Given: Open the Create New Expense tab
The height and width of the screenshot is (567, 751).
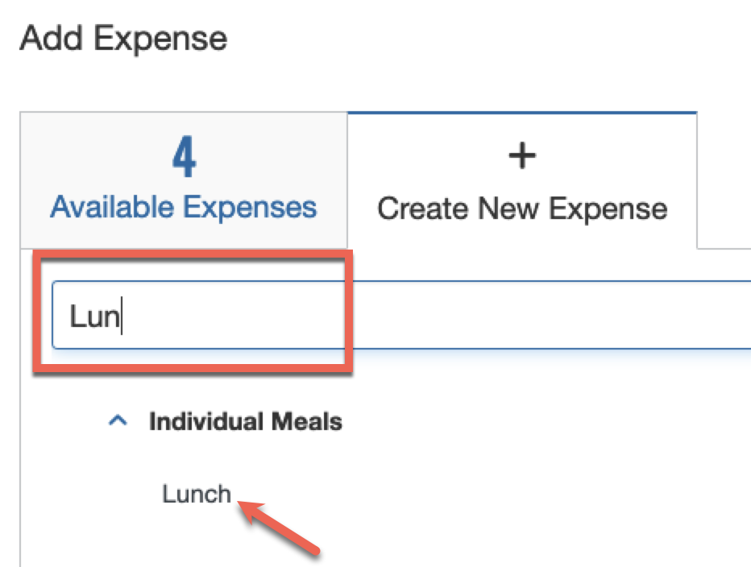Looking at the screenshot, I should click(x=522, y=180).
